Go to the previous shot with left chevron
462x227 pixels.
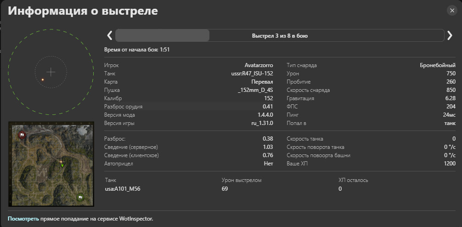click(x=110, y=35)
